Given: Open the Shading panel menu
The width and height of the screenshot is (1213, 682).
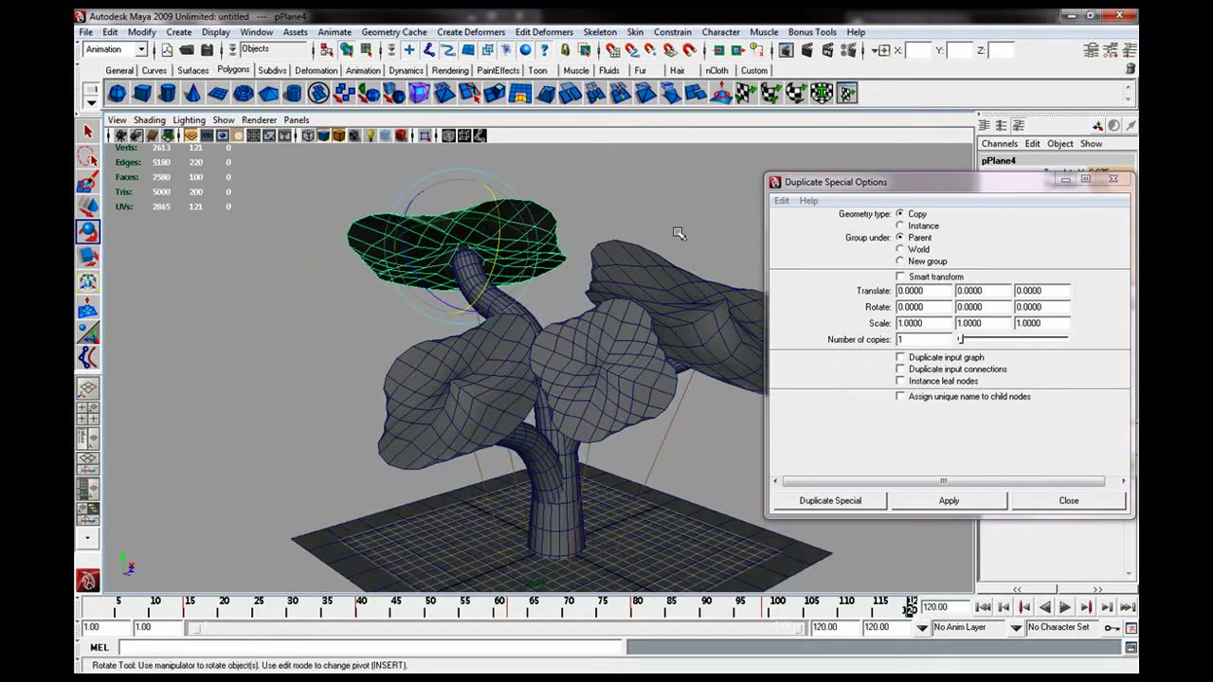Looking at the screenshot, I should [149, 120].
